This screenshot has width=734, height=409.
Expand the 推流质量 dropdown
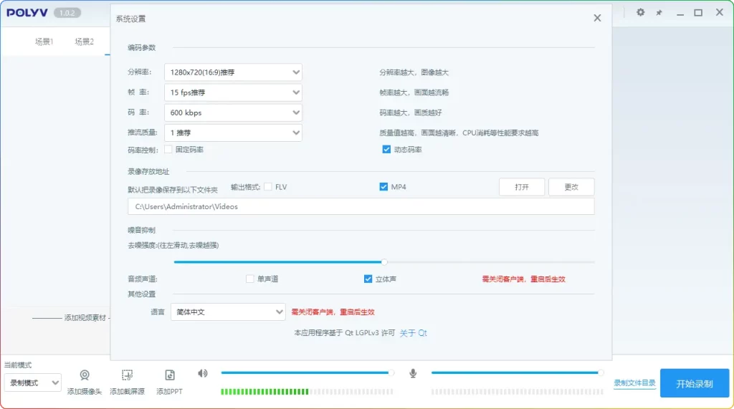point(233,133)
